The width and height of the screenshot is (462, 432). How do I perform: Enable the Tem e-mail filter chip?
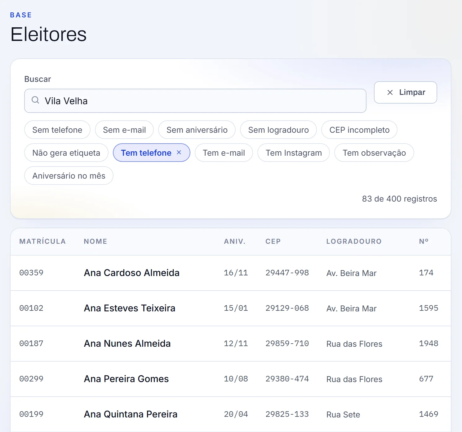pos(224,153)
